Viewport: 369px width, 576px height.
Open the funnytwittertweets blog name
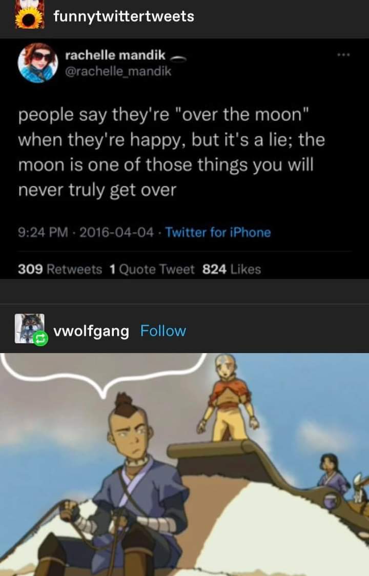(x=124, y=16)
